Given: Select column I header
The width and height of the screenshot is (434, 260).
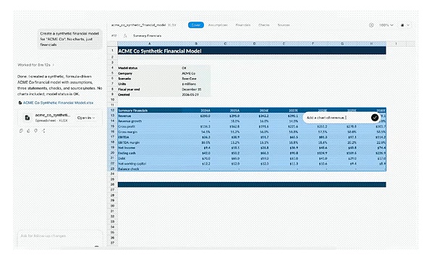Looking at the screenshot, I should point(396,43).
